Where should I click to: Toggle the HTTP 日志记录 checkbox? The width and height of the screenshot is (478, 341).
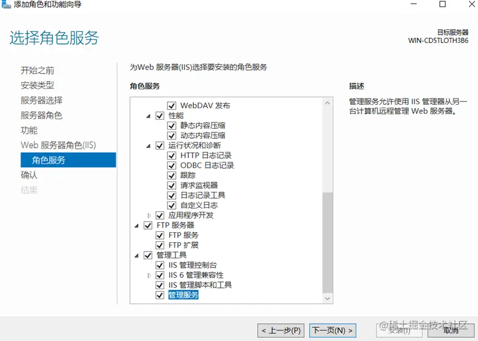172,156
